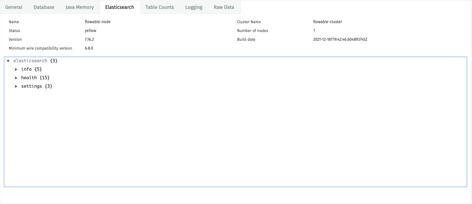The width and height of the screenshot is (472, 204).
Task: Click the arrow beside health {15}
Action: point(16,78)
